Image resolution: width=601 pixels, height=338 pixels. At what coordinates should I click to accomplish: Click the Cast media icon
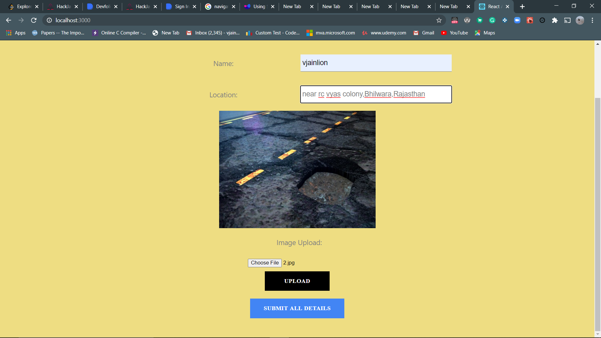(x=567, y=20)
